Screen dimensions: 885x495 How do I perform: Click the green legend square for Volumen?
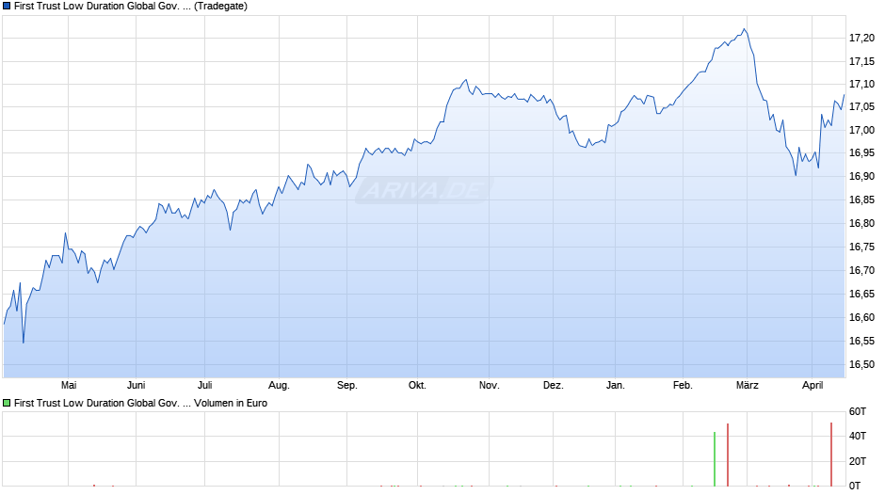[x=7, y=403]
